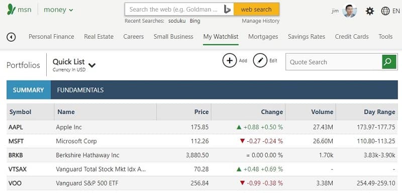Click the jim profile picture
The image size is (402, 196).
tap(349, 11)
